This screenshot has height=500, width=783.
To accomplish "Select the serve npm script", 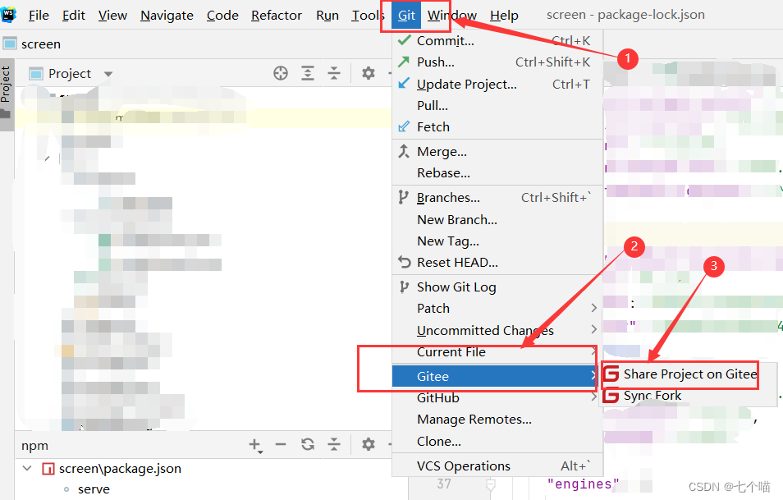I will [94, 489].
